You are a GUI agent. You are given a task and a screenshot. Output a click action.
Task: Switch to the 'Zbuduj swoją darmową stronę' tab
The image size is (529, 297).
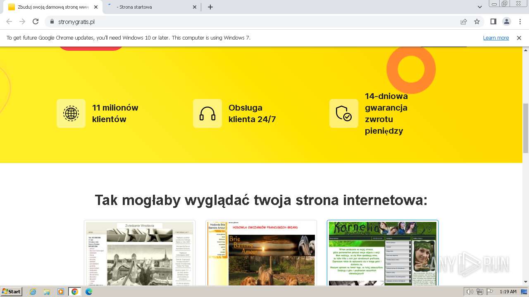tap(53, 7)
